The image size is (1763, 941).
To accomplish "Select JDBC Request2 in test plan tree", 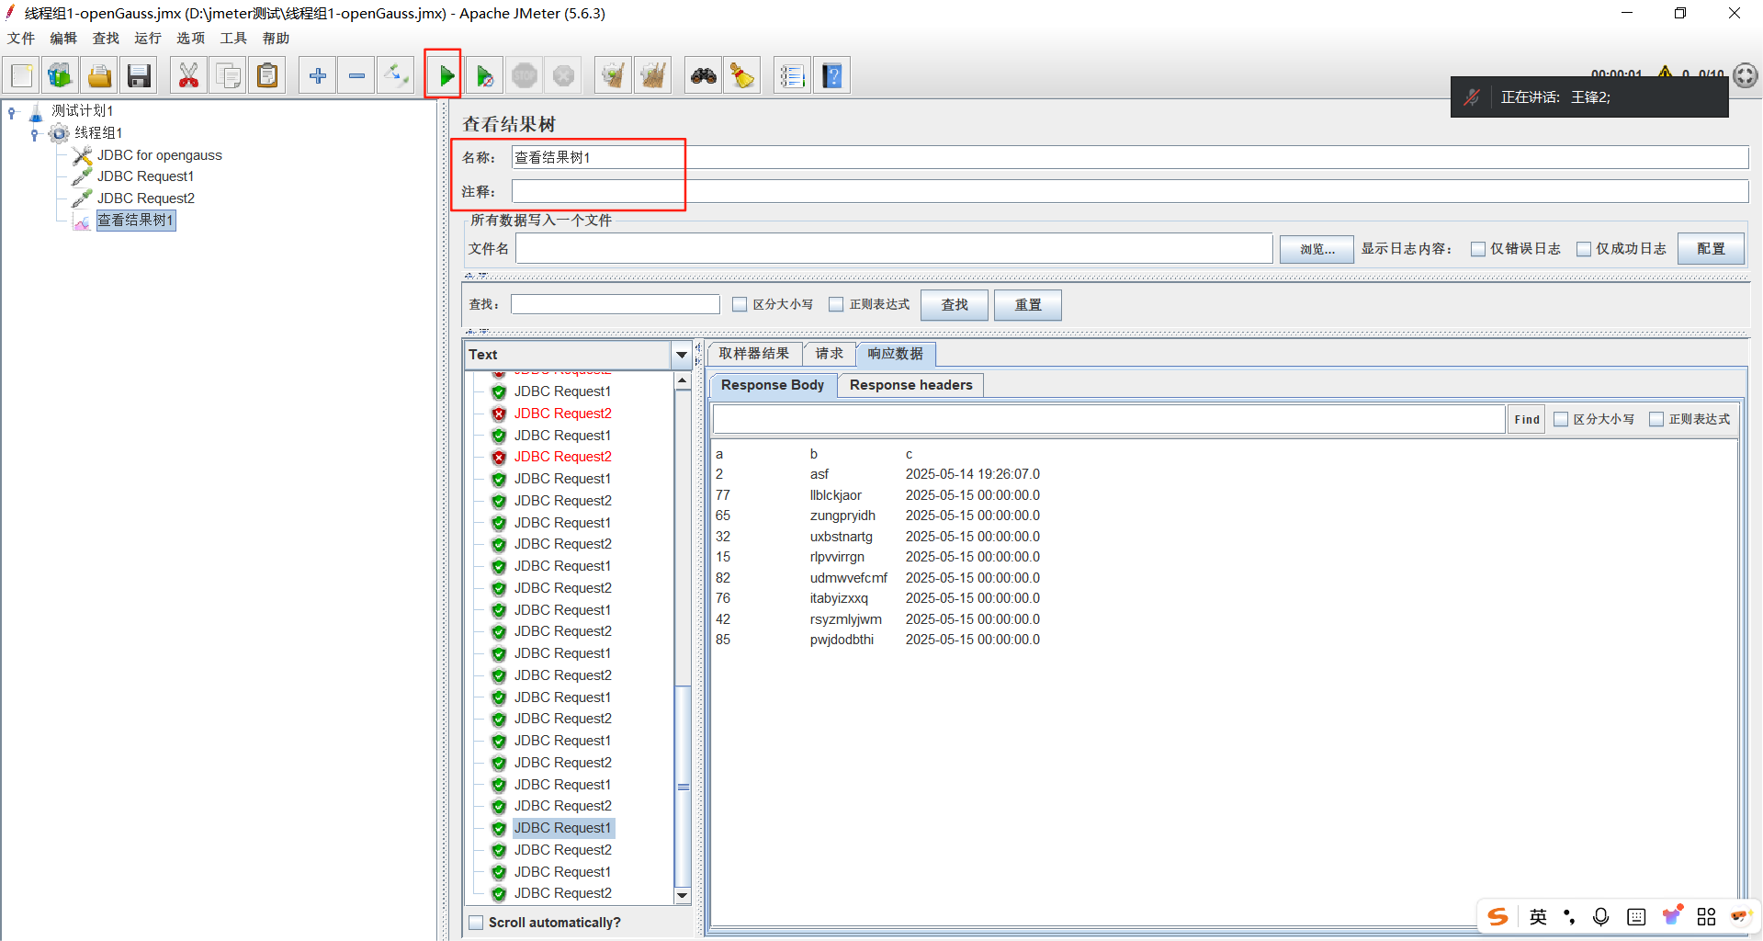I will click(146, 198).
